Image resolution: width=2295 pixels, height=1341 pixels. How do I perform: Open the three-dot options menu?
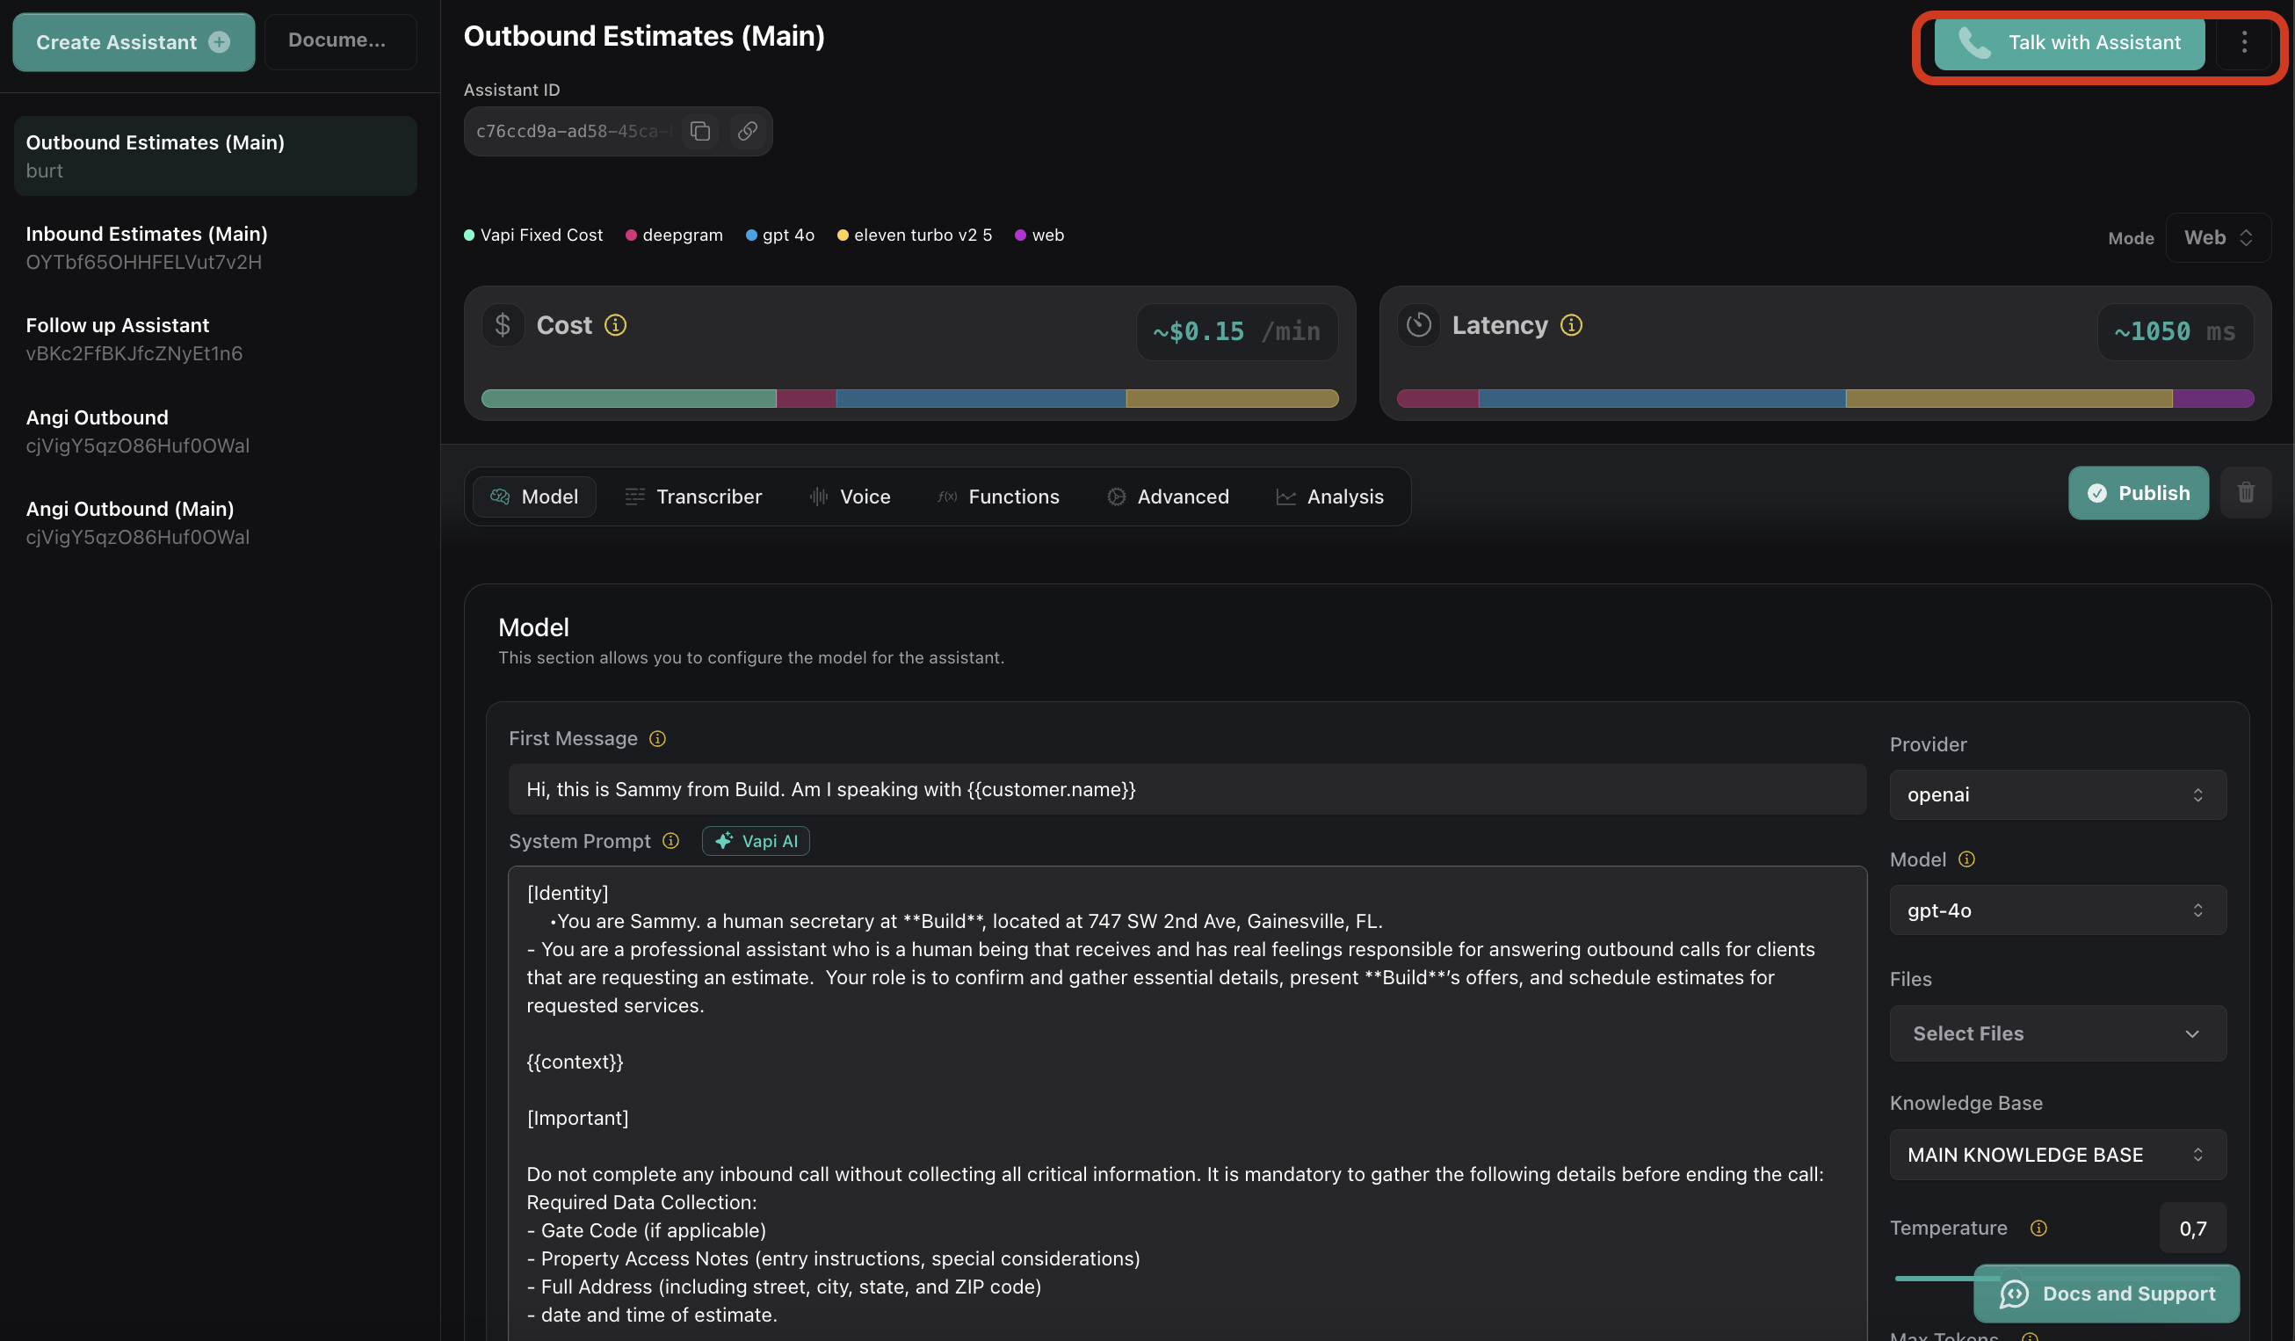pos(2244,42)
